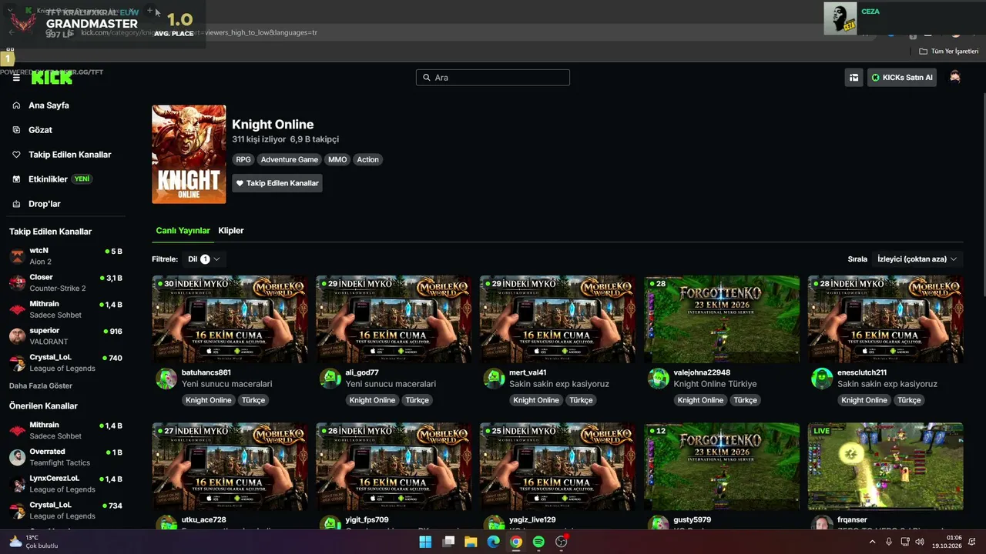
Task: Open the hamburger sidebar menu icon
Action: tap(16, 78)
